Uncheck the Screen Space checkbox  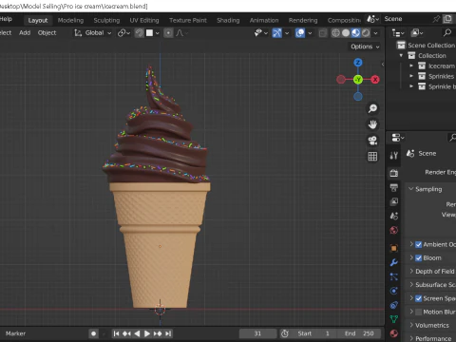418,298
